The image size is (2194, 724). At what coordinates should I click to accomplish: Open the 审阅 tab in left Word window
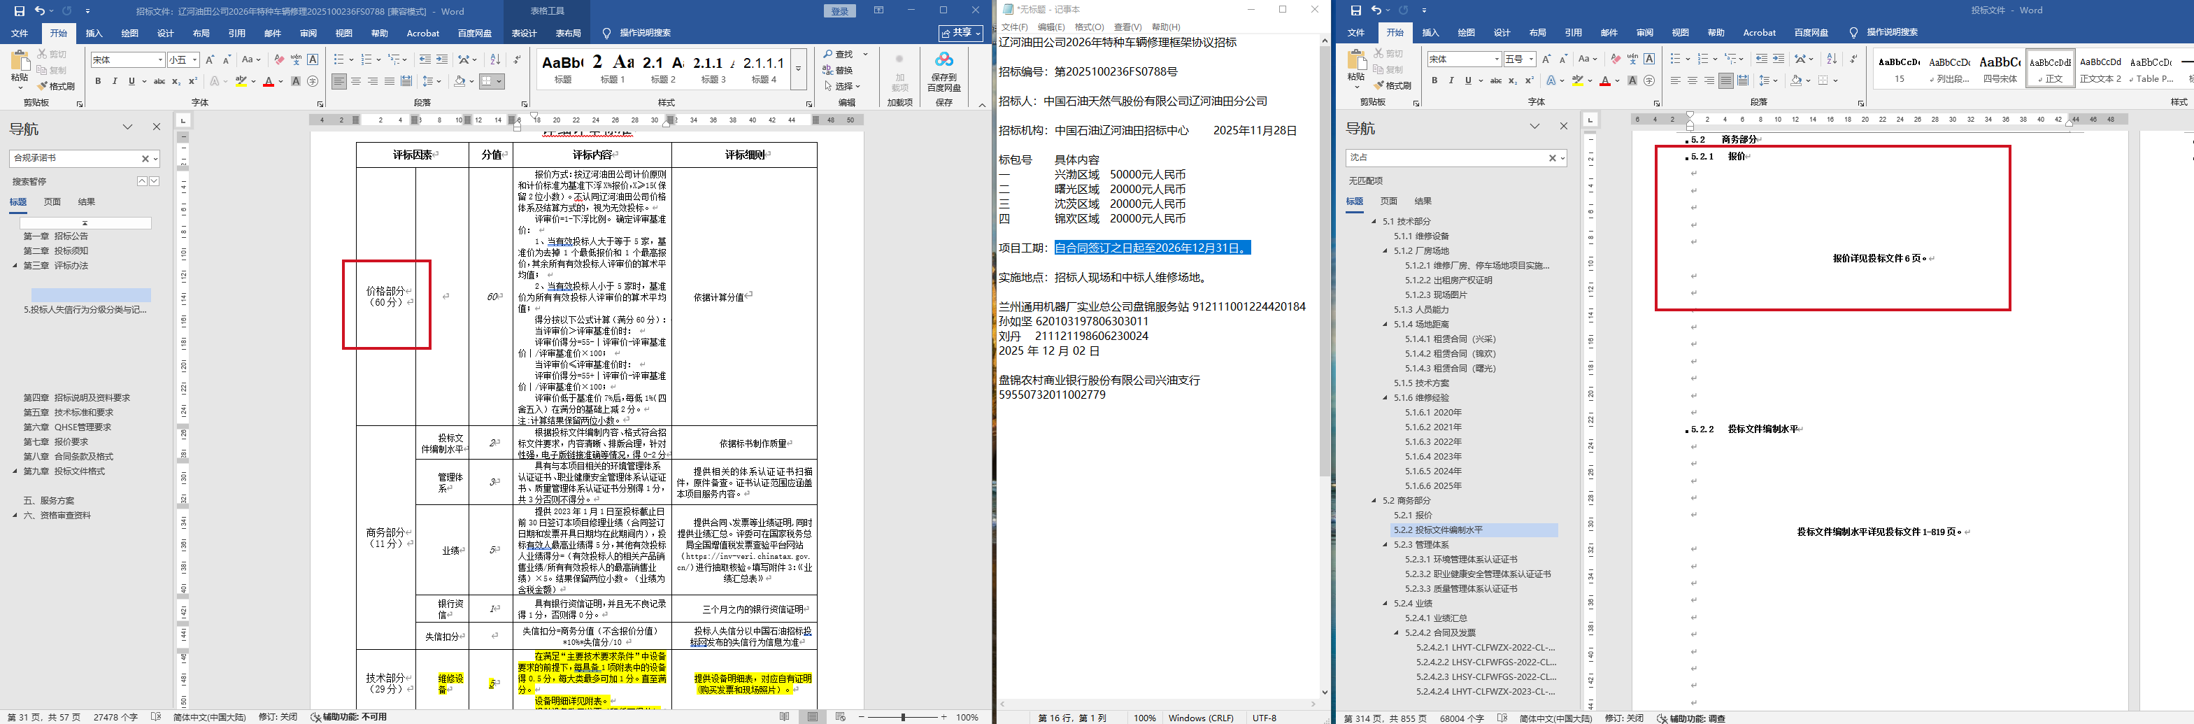coord(308,33)
